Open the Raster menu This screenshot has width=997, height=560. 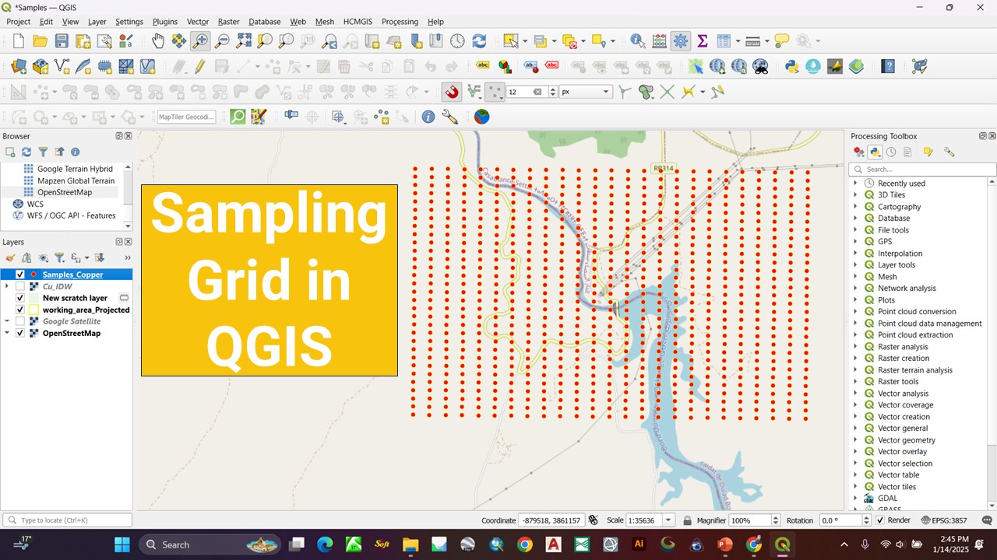click(228, 22)
